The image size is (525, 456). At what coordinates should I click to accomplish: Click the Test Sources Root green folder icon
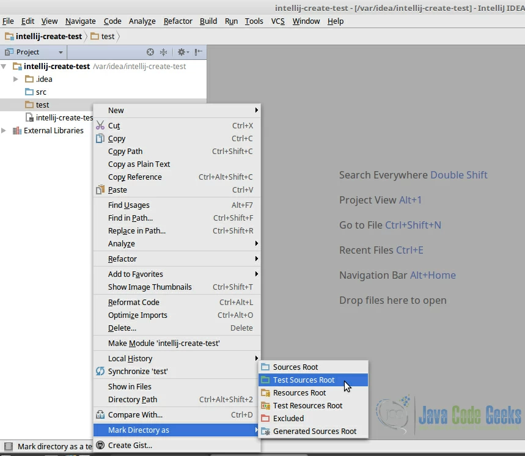click(265, 380)
